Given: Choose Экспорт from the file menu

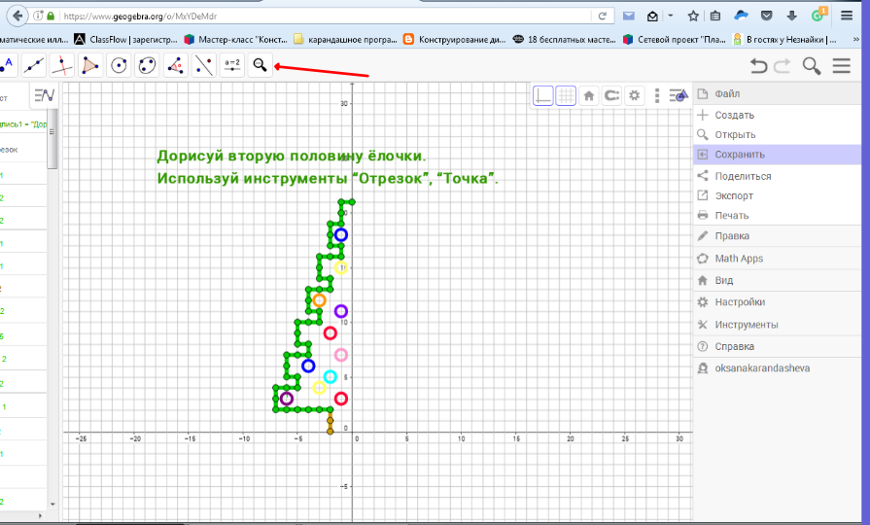Looking at the screenshot, I should click(734, 195).
